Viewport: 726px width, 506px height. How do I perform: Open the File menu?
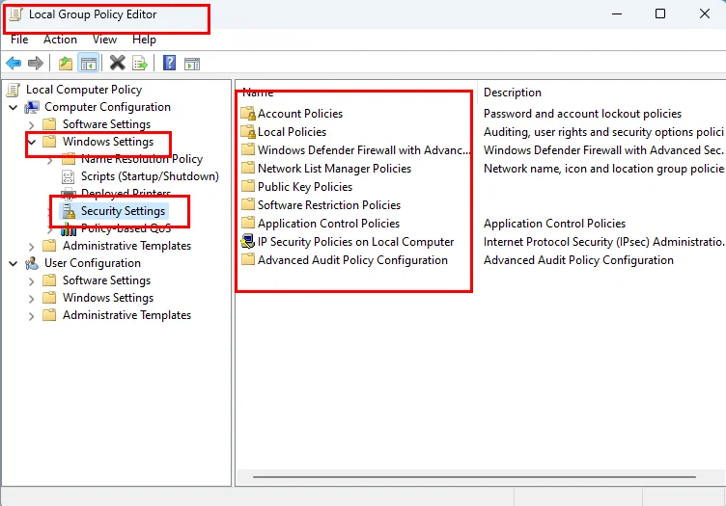(x=19, y=40)
